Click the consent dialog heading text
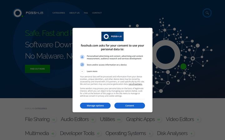 point(112,47)
